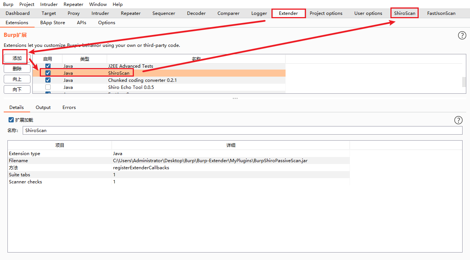Open the Details pane help icon
The image size is (470, 260).
(x=458, y=120)
